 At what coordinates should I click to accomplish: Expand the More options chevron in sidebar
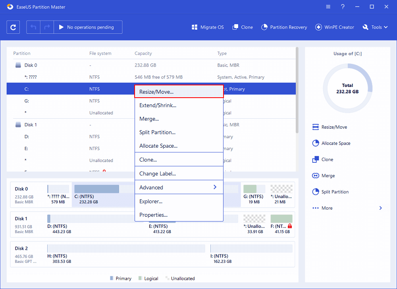coord(381,208)
